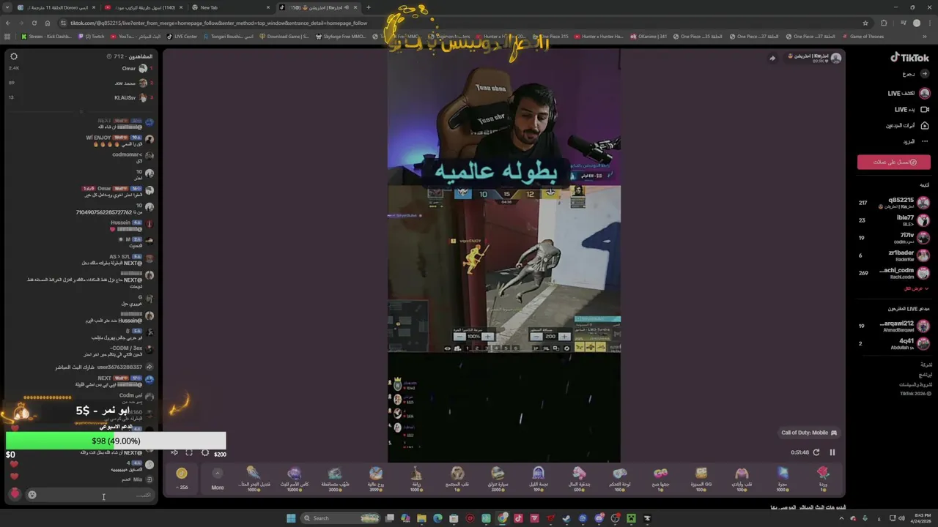Bookmark this page with the star icon
Screen dimensions: 938x527
click(x=865, y=23)
